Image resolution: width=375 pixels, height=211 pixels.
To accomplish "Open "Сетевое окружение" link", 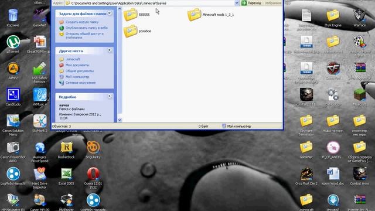I will tap(81, 83).
